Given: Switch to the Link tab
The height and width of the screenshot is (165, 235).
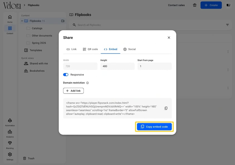Looking at the screenshot, I should coord(72,49).
